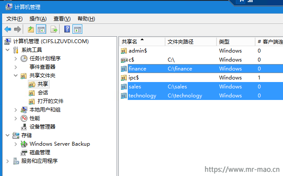Sort by the 类型 column header
The height and width of the screenshot is (176, 283).
pyautogui.click(x=236, y=42)
